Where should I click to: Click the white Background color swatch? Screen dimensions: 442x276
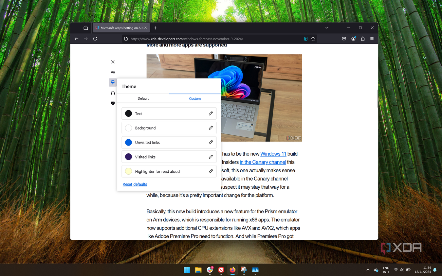tap(128, 128)
